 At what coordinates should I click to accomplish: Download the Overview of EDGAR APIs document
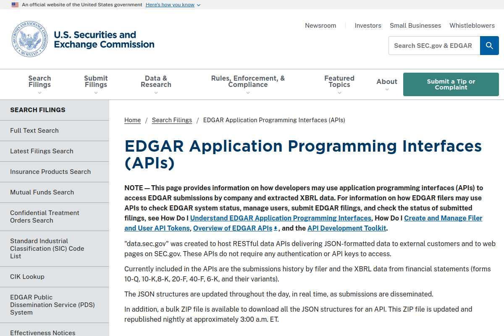coord(235,228)
